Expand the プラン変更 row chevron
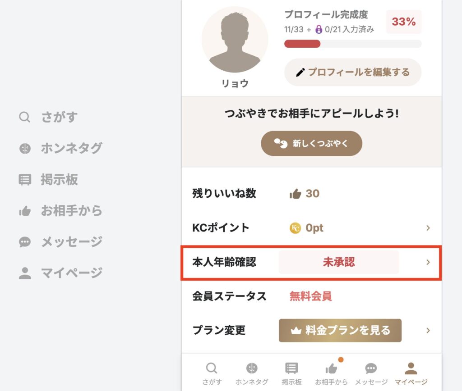 [428, 330]
